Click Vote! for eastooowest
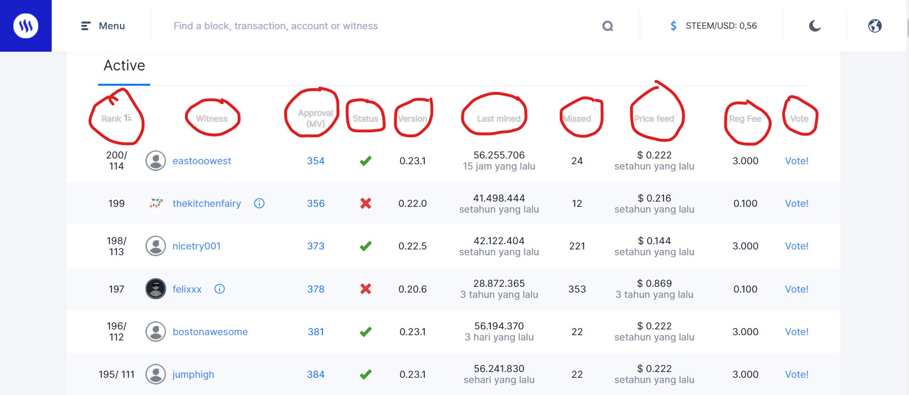Viewport: 909px width, 395px height. (797, 161)
